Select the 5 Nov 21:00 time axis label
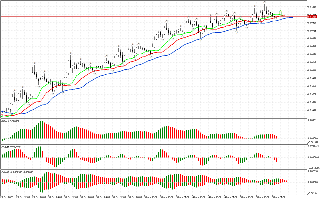Viewport: 320px width, 200px height. pyautogui.click(x=279, y=197)
